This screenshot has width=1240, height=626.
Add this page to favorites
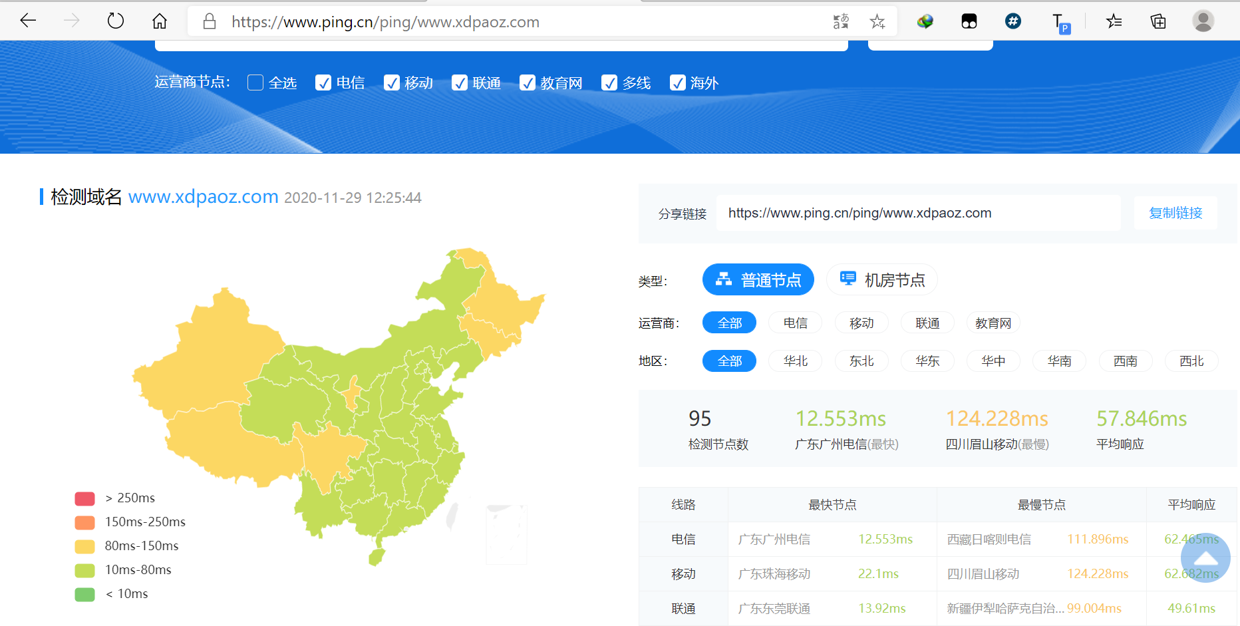pyautogui.click(x=877, y=21)
